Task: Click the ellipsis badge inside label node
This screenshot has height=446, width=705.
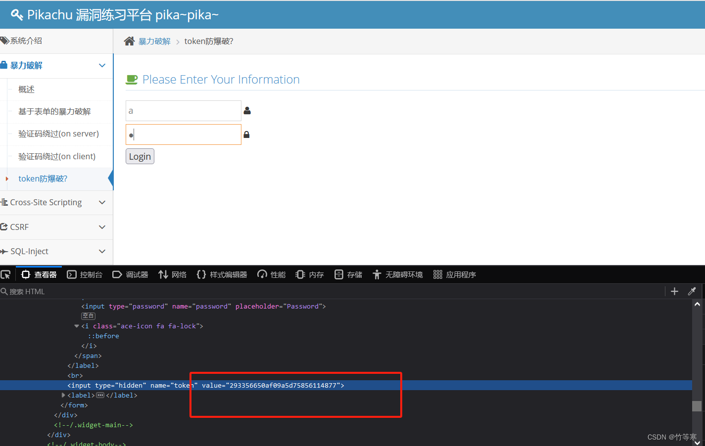Action: click(x=100, y=395)
